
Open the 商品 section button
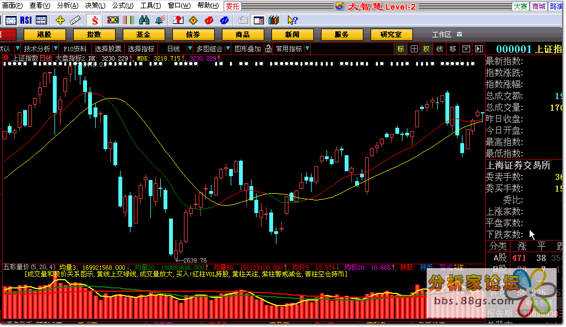(x=243, y=35)
